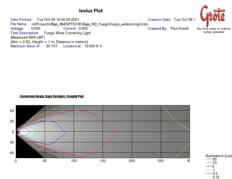Click the y-axis label 40
Image resolution: width=232 pixels, height=179 pixels.
click(x=12, y=111)
